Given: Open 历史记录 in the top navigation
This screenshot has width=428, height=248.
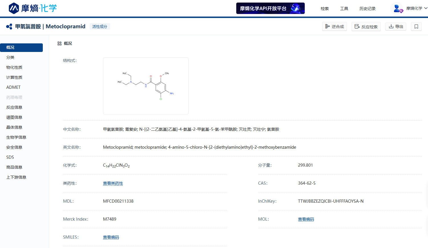Looking at the screenshot, I should click(x=368, y=9).
